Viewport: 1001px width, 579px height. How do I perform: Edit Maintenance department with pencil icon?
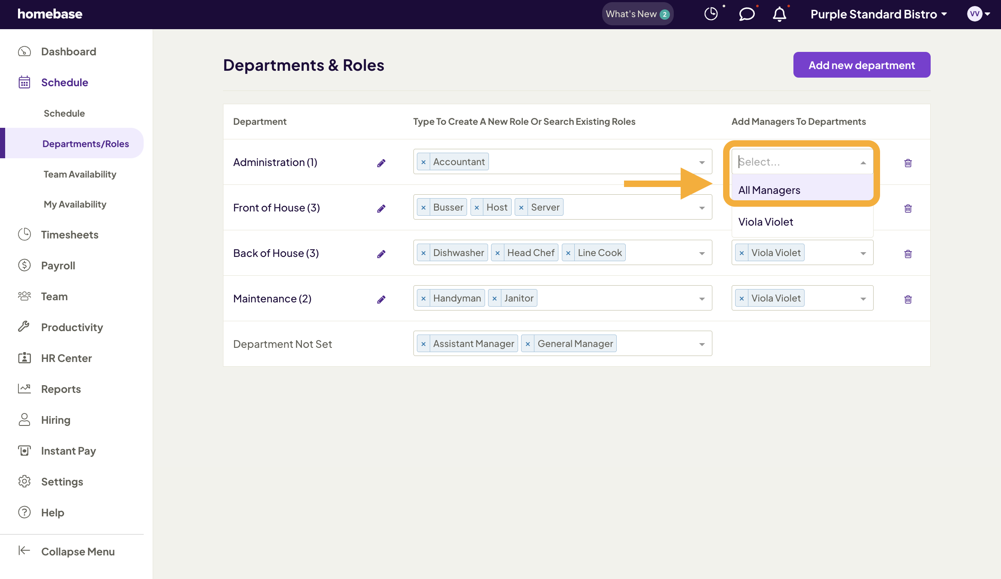tap(381, 299)
